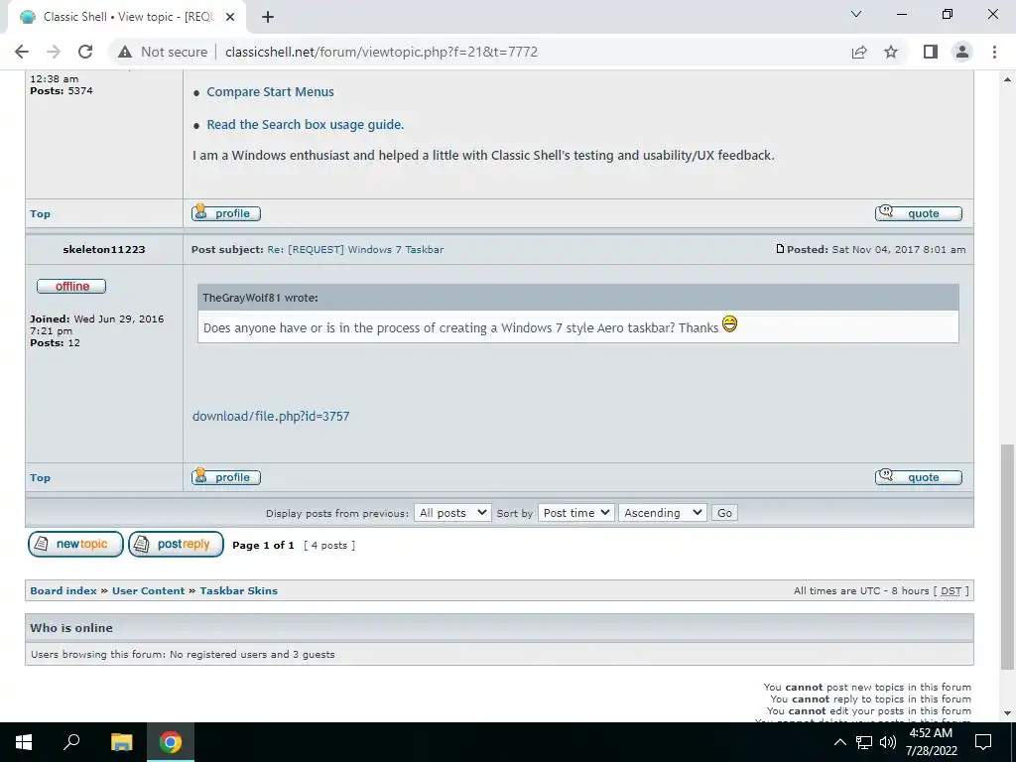
Task: Reload the current page
Action: pos(85,52)
